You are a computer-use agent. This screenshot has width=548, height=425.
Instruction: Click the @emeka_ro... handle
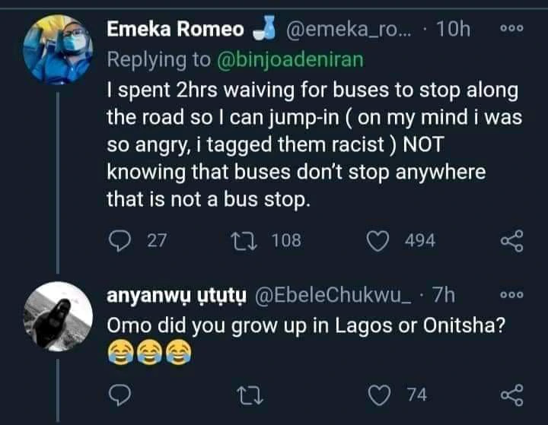coord(351,29)
